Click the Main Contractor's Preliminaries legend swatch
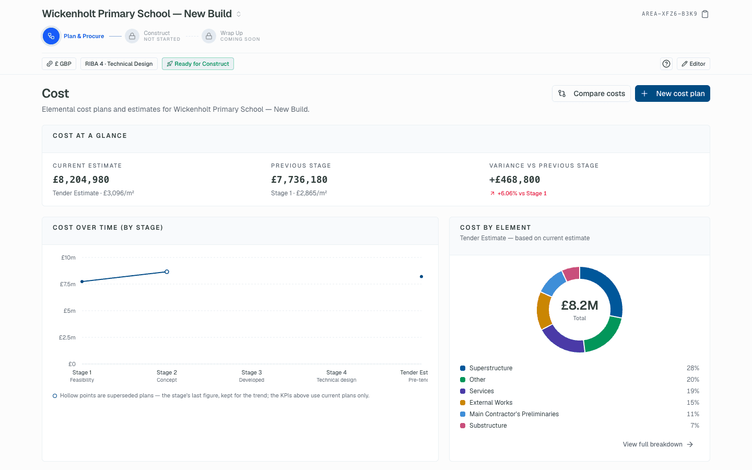 pos(463,414)
